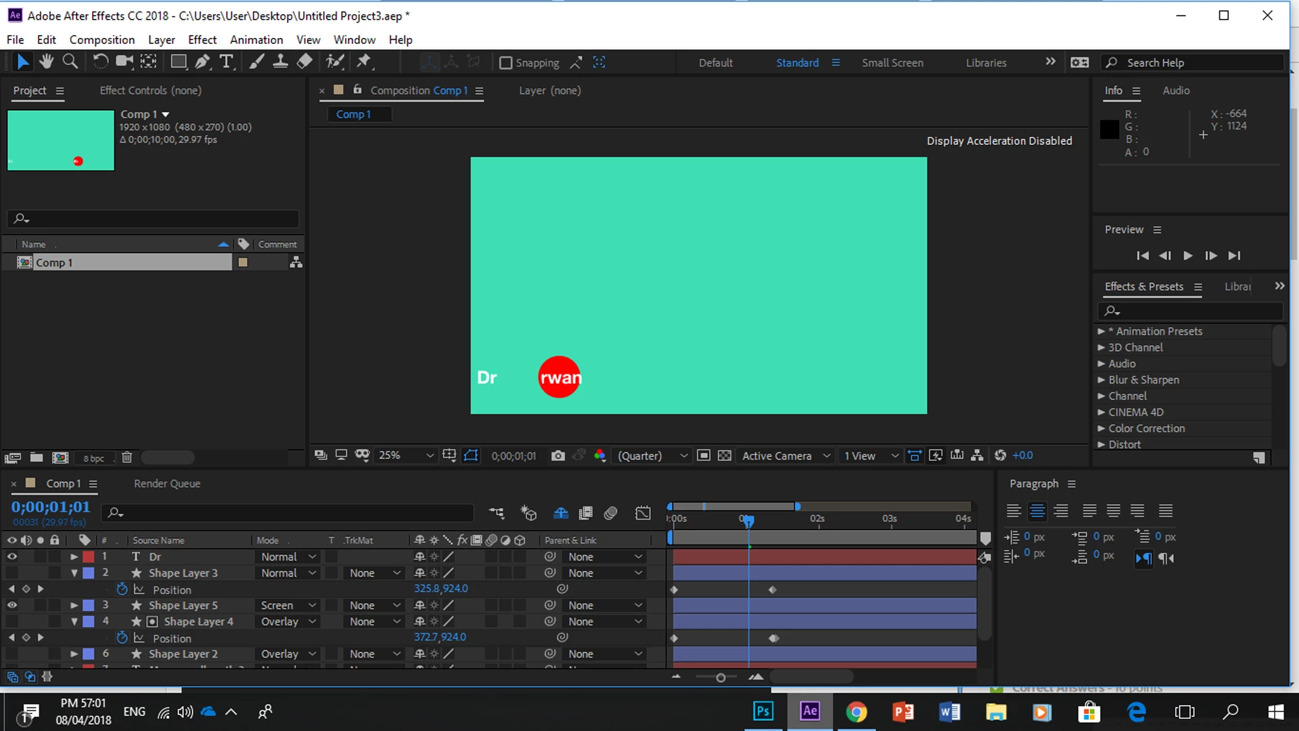Hide the Dr text layer
Screen dimensions: 1299x731
point(12,556)
